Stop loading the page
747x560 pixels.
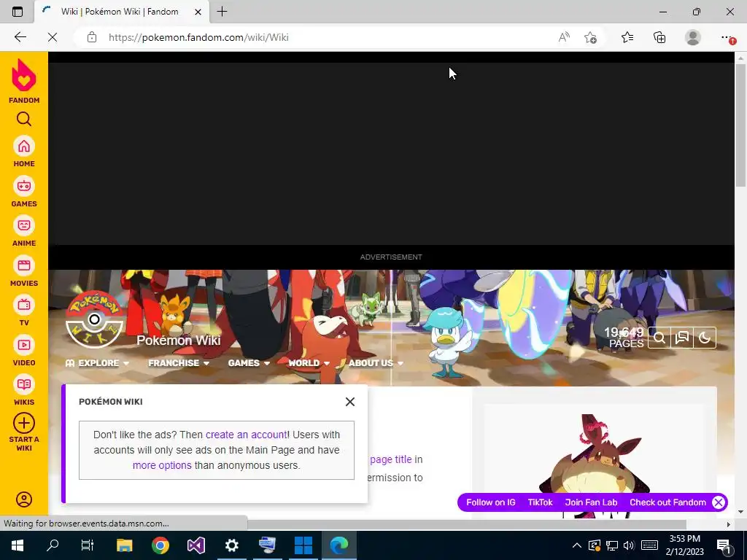tap(53, 37)
